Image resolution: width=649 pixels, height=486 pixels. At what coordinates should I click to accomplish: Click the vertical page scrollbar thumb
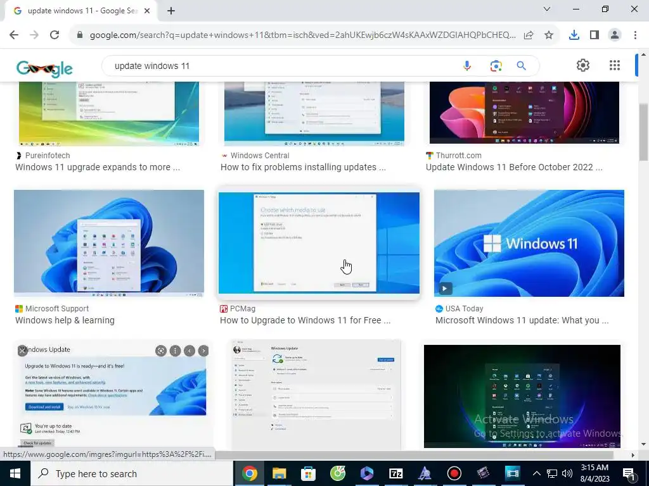tap(643, 132)
